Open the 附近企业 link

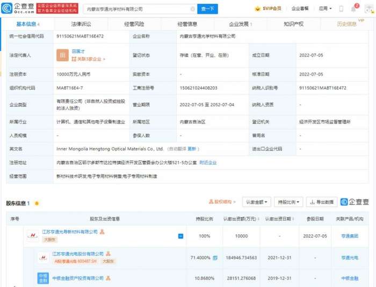click(x=208, y=162)
